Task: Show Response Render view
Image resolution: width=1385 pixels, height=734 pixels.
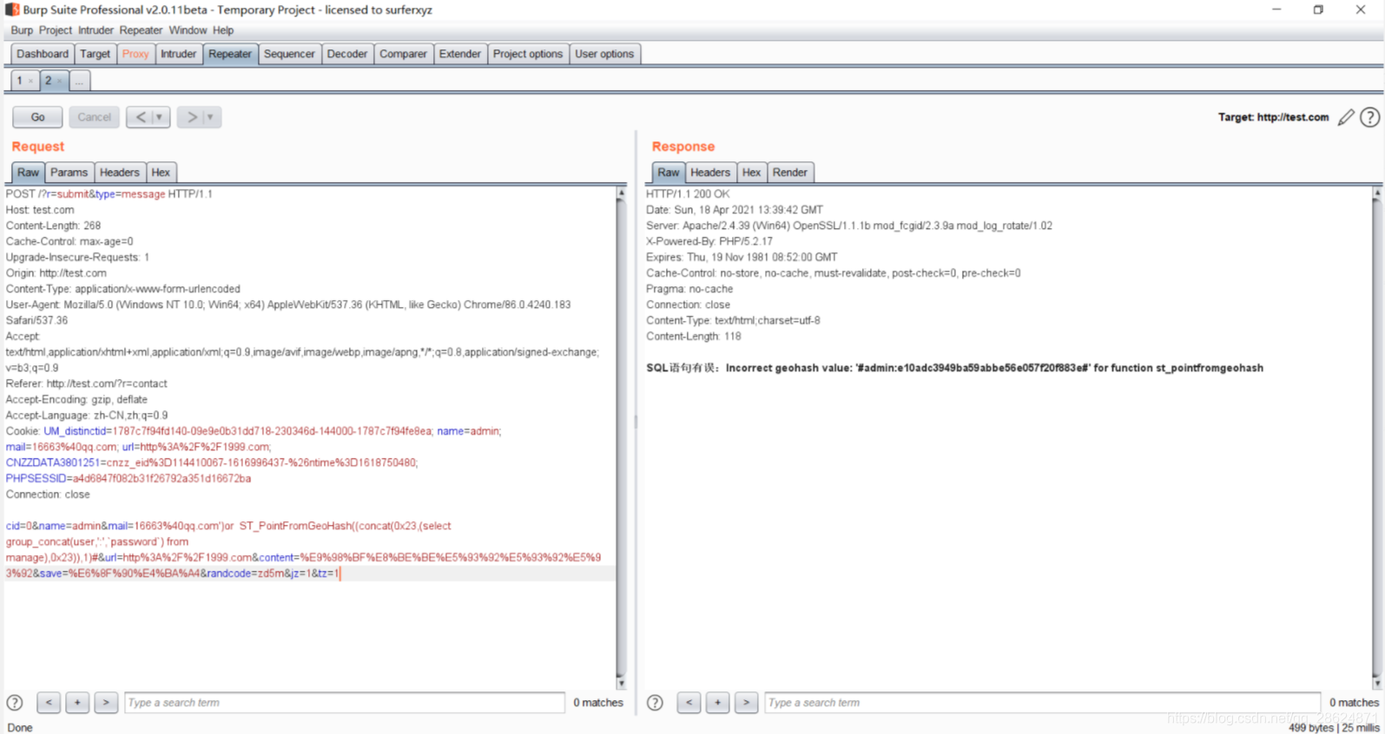Action: [x=789, y=173]
